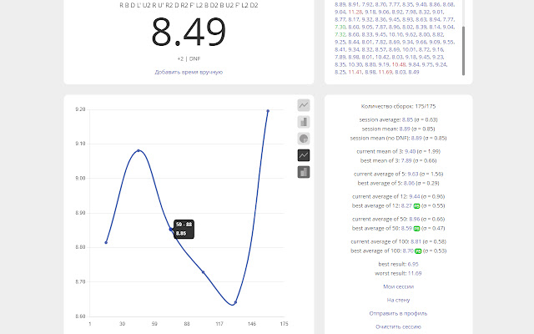The image size is (534, 334).
Task: Click session mean (no DNF) value
Action: click(x=416, y=138)
